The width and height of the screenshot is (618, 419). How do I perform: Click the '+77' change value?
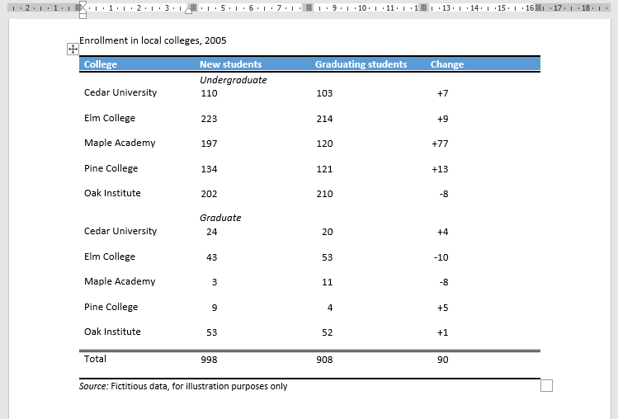[x=440, y=144]
